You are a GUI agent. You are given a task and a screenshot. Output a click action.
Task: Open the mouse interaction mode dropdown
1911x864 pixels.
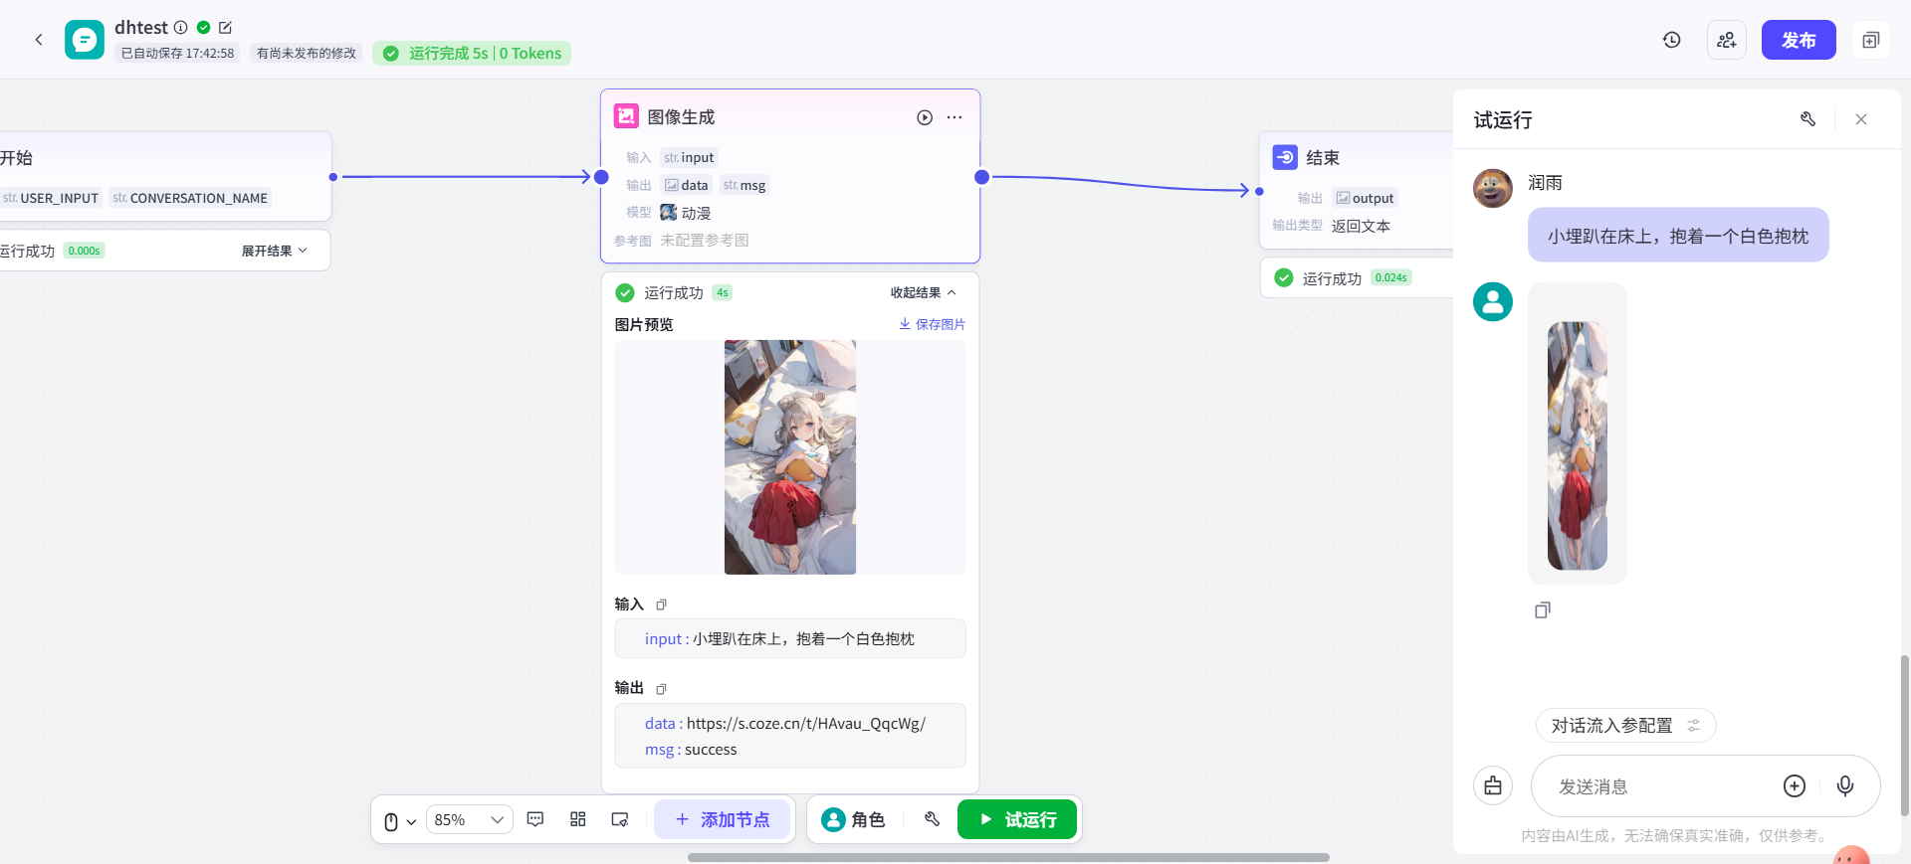400,820
